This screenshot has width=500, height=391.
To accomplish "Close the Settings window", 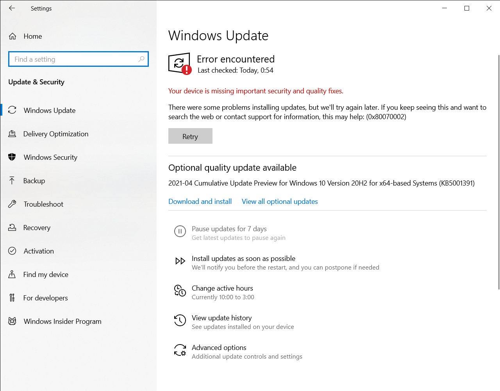I will [489, 8].
